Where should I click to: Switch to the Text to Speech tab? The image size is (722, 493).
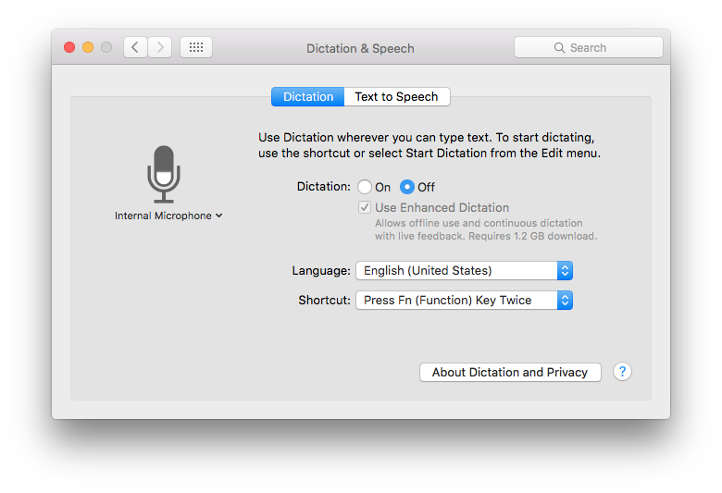click(396, 97)
